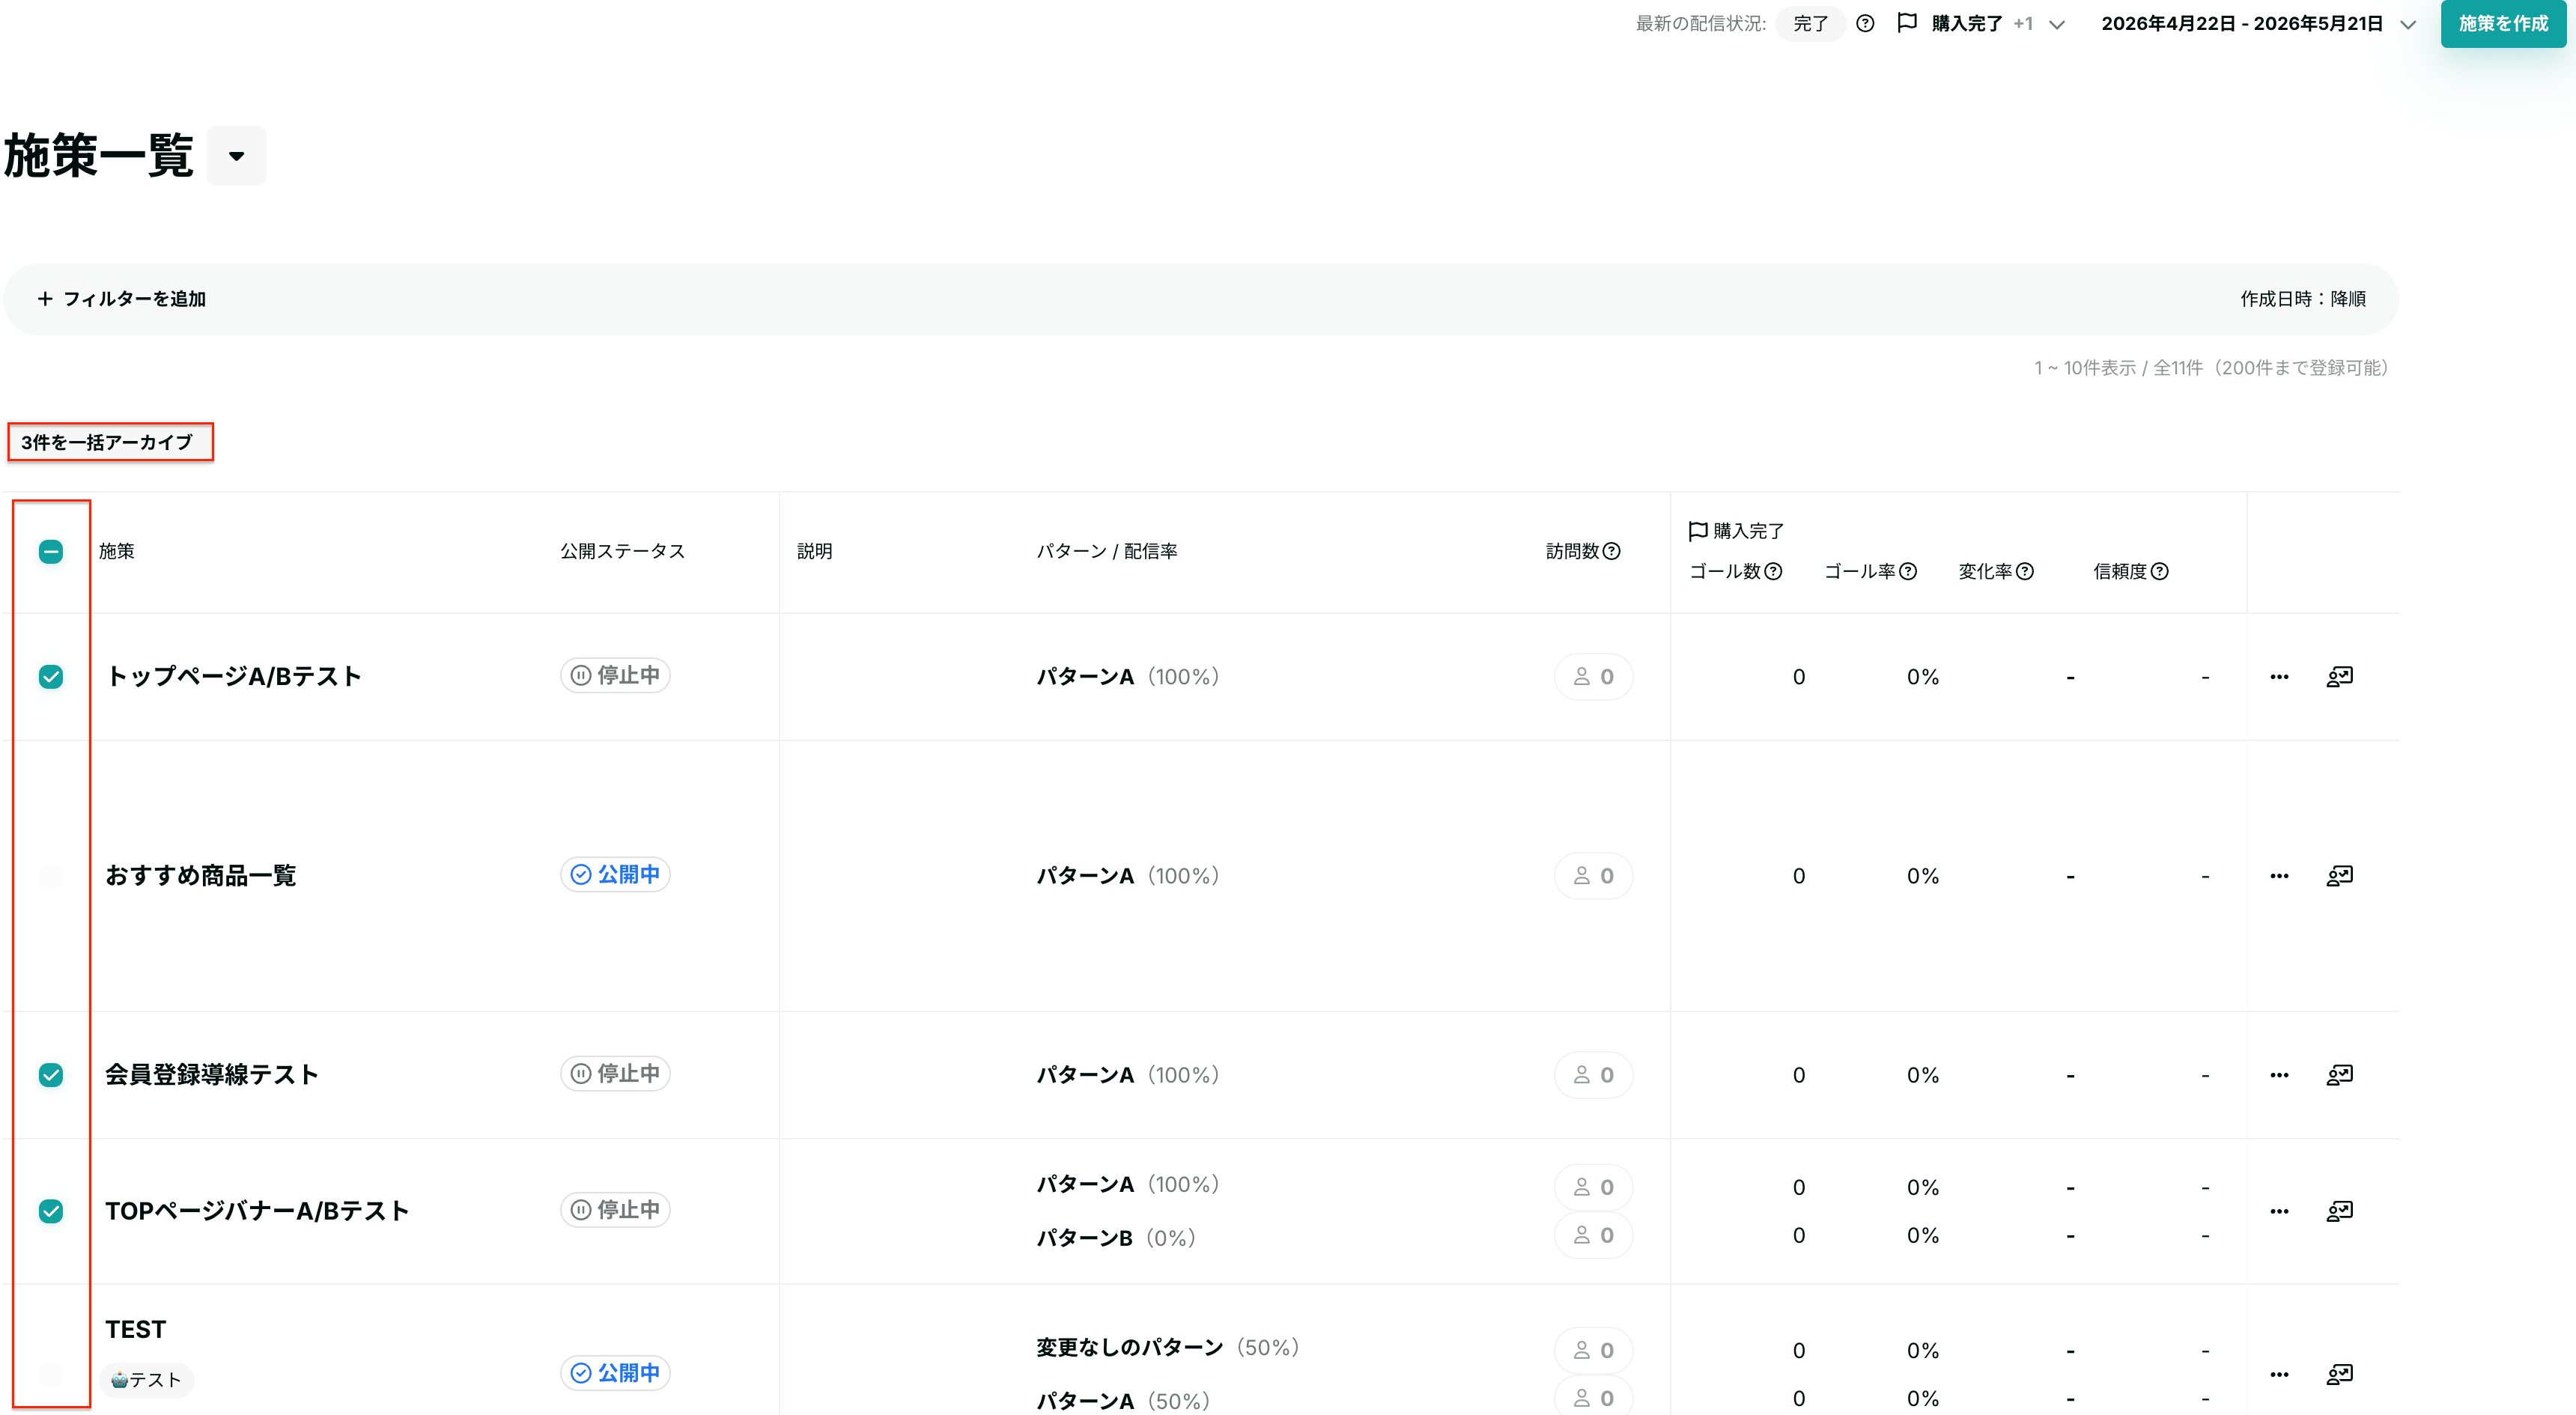Screen dimensions: 2576x1415
Task: Uncheck the トップページA/Bテスト checkbox
Action: coord(51,677)
